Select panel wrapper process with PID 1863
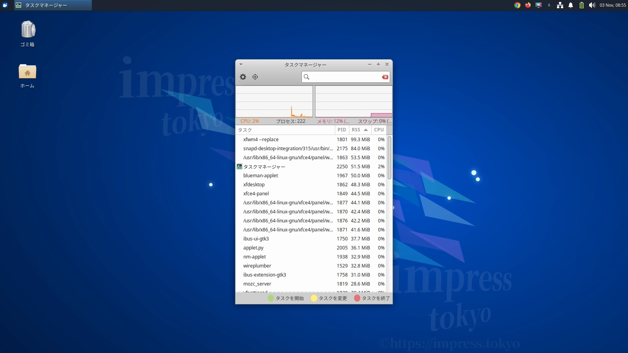Image resolution: width=628 pixels, height=353 pixels. coord(311,158)
